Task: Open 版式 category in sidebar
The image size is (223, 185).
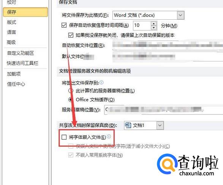Action: [x=12, y=22]
